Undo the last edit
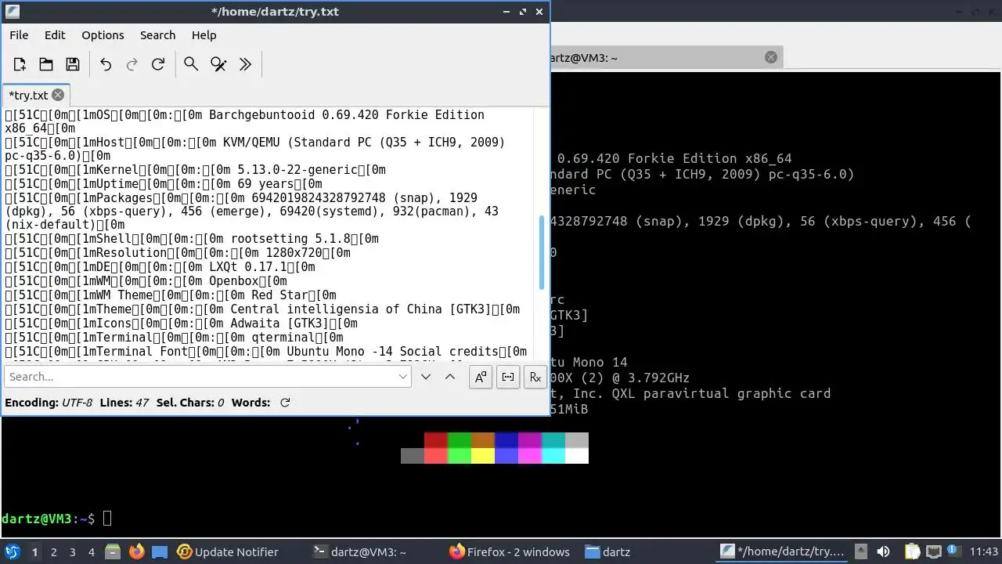Viewport: 1002px width, 564px height. click(x=106, y=64)
